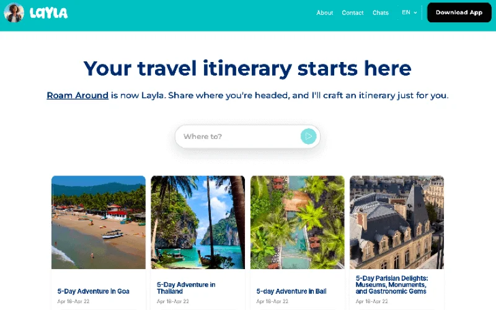
Task: Submit search with the teal arrow button
Action: pos(308,136)
